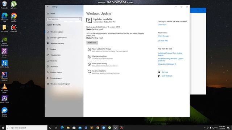
Task: Open IntelliJ IDEA desktop shortcut
Action: click(4, 77)
